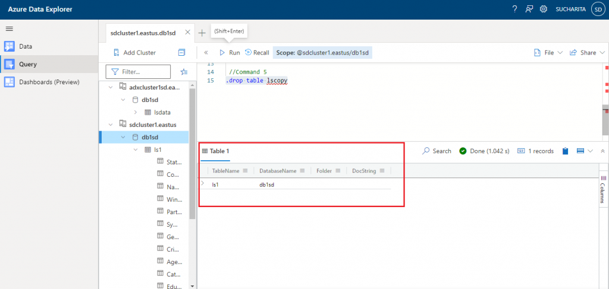This screenshot has width=609, height=289.
Task: Click the Scope @sdcluster1.eastus/db1sd label
Action: point(322,53)
